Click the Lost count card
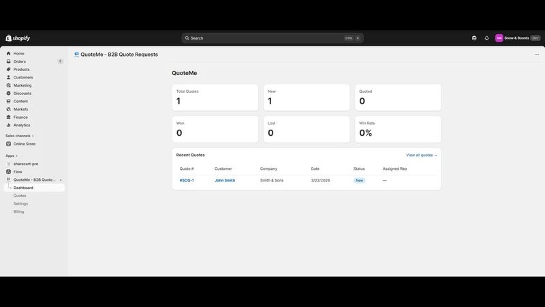The height and width of the screenshot is (307, 545). (x=307, y=129)
